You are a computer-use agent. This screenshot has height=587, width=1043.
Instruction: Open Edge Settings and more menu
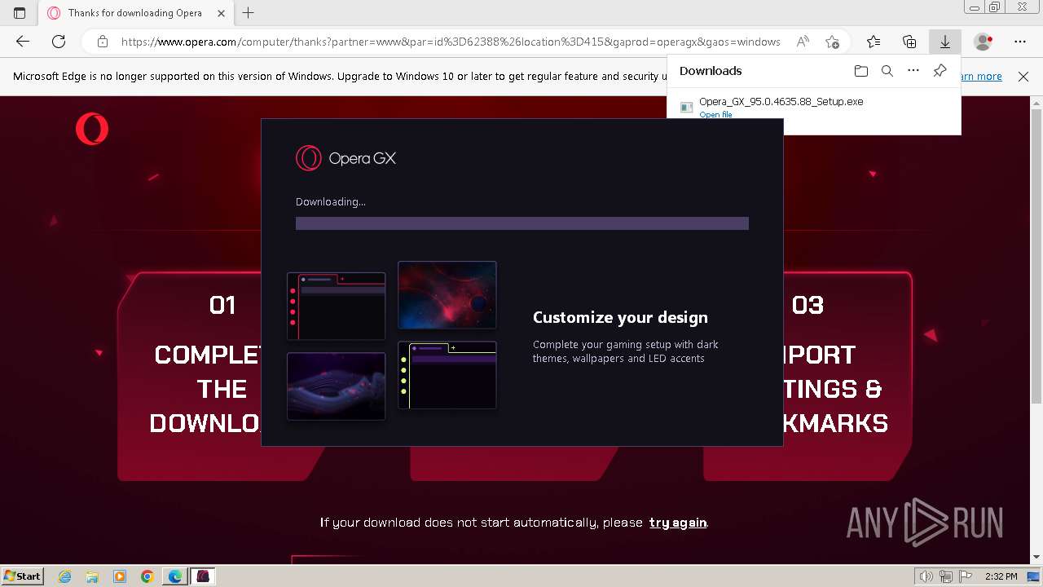click(x=1020, y=42)
